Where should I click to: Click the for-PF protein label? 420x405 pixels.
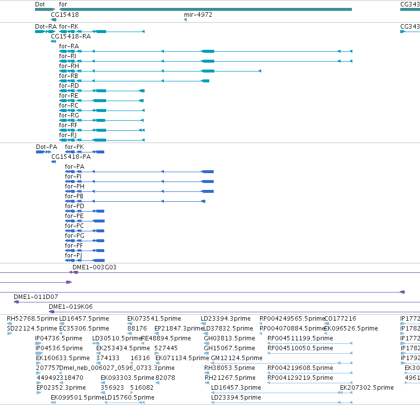[74, 246]
